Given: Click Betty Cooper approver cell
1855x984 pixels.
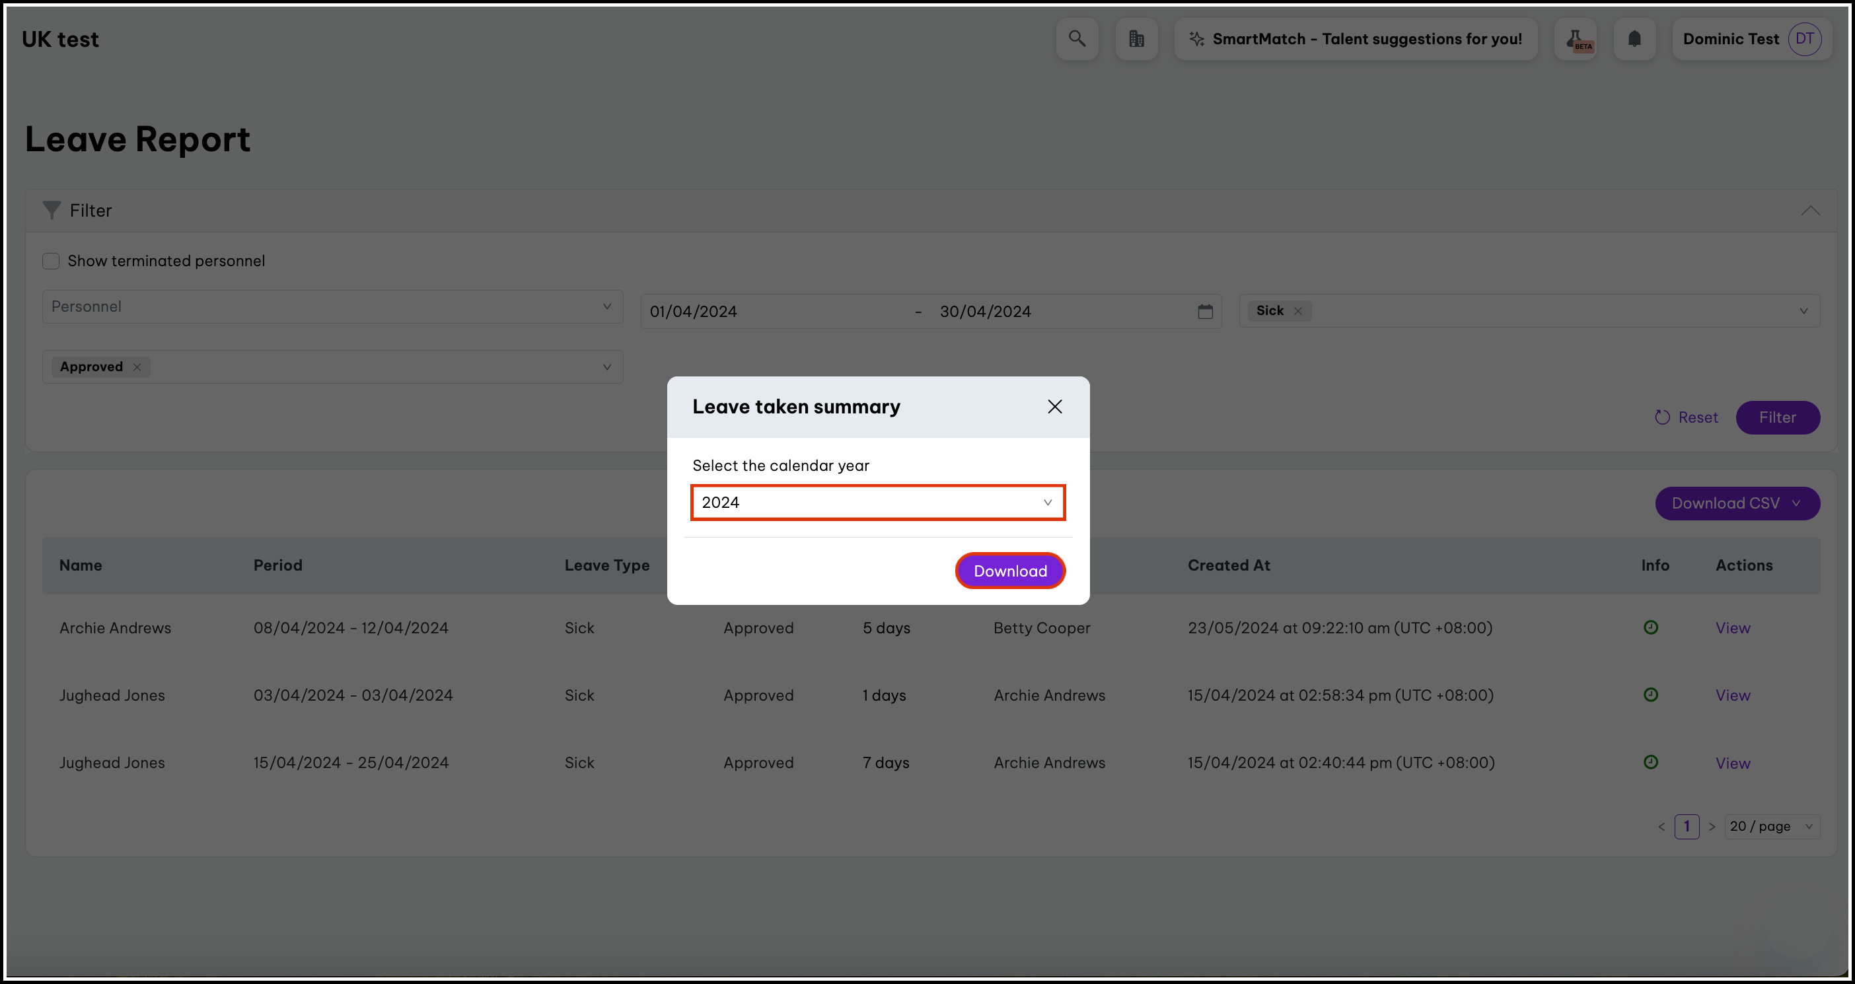Looking at the screenshot, I should click(1041, 627).
